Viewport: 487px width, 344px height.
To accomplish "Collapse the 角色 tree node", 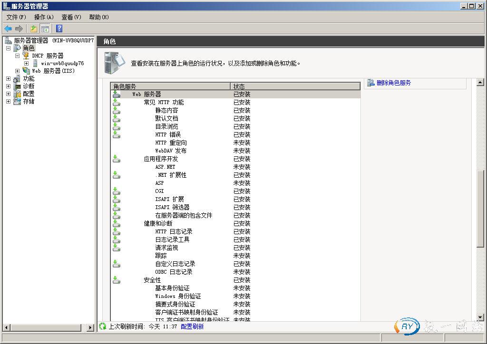I will [8, 48].
